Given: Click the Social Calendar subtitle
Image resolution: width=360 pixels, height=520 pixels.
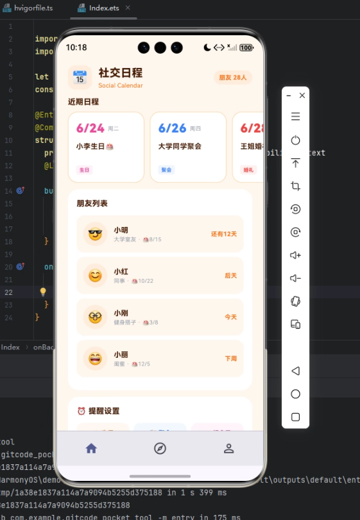Looking at the screenshot, I should click(x=121, y=85).
